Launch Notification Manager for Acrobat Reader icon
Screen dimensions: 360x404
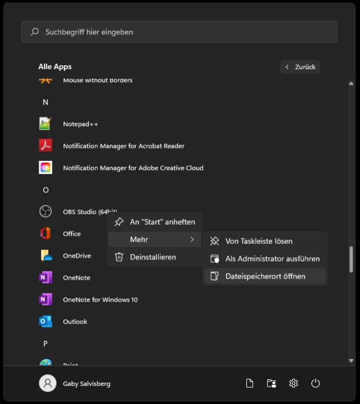pyautogui.click(x=46, y=146)
